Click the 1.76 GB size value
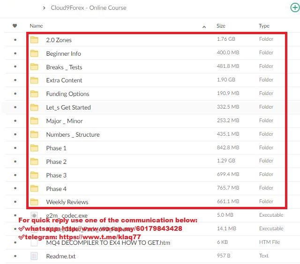This screenshot has width=300, height=264. [226, 39]
